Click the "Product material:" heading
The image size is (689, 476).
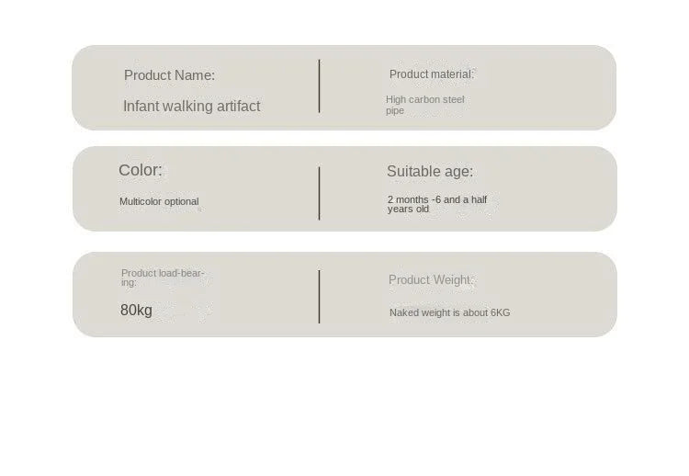click(x=431, y=74)
